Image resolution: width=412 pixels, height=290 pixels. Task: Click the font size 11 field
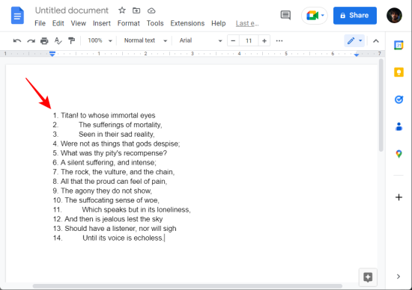(249, 40)
